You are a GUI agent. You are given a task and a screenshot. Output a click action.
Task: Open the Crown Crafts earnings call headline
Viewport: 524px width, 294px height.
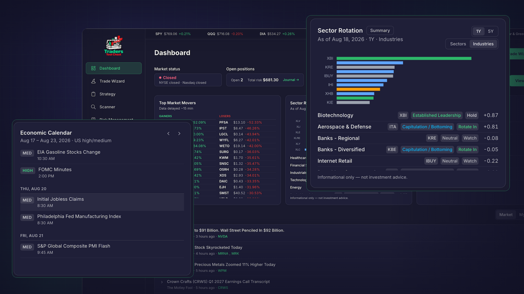pyautogui.click(x=218, y=282)
